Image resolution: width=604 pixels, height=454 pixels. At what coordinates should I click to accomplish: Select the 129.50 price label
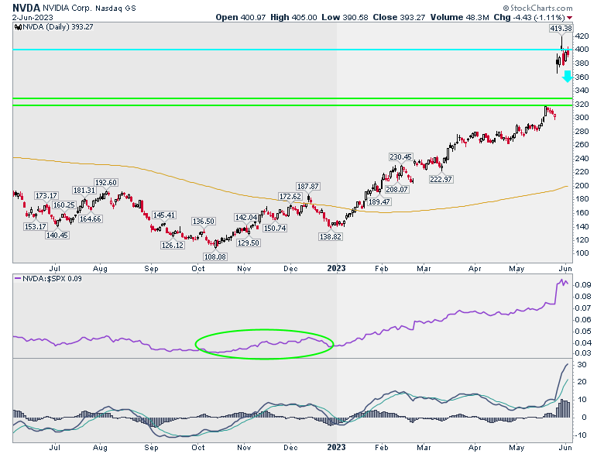coord(248,242)
